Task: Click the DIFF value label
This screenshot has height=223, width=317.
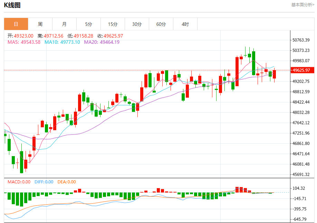Action: [x=44, y=182]
